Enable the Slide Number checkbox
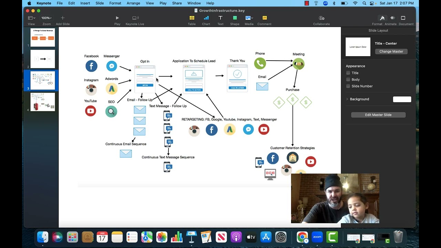Screen dimensions: 441x248 coord(348,86)
